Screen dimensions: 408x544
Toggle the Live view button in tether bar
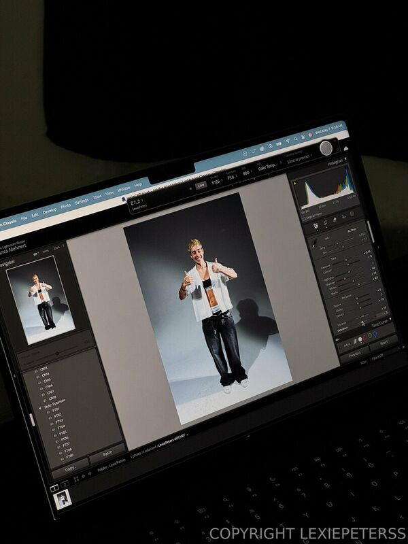(x=201, y=186)
